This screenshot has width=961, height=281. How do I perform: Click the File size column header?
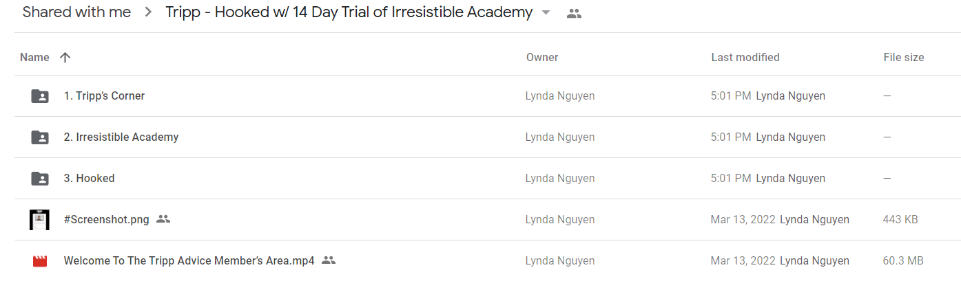pos(904,58)
